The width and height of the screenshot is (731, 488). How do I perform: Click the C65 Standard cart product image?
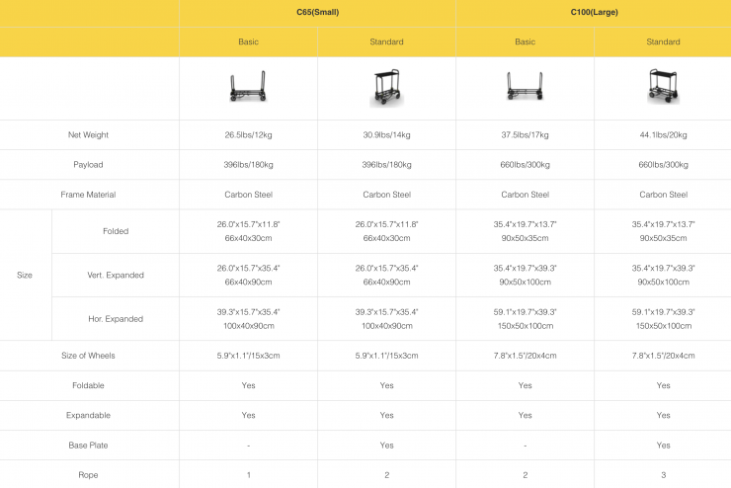tap(386, 89)
